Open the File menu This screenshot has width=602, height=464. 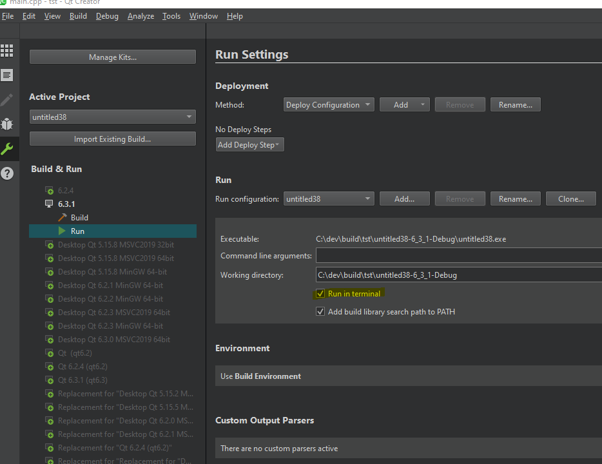[x=8, y=16]
